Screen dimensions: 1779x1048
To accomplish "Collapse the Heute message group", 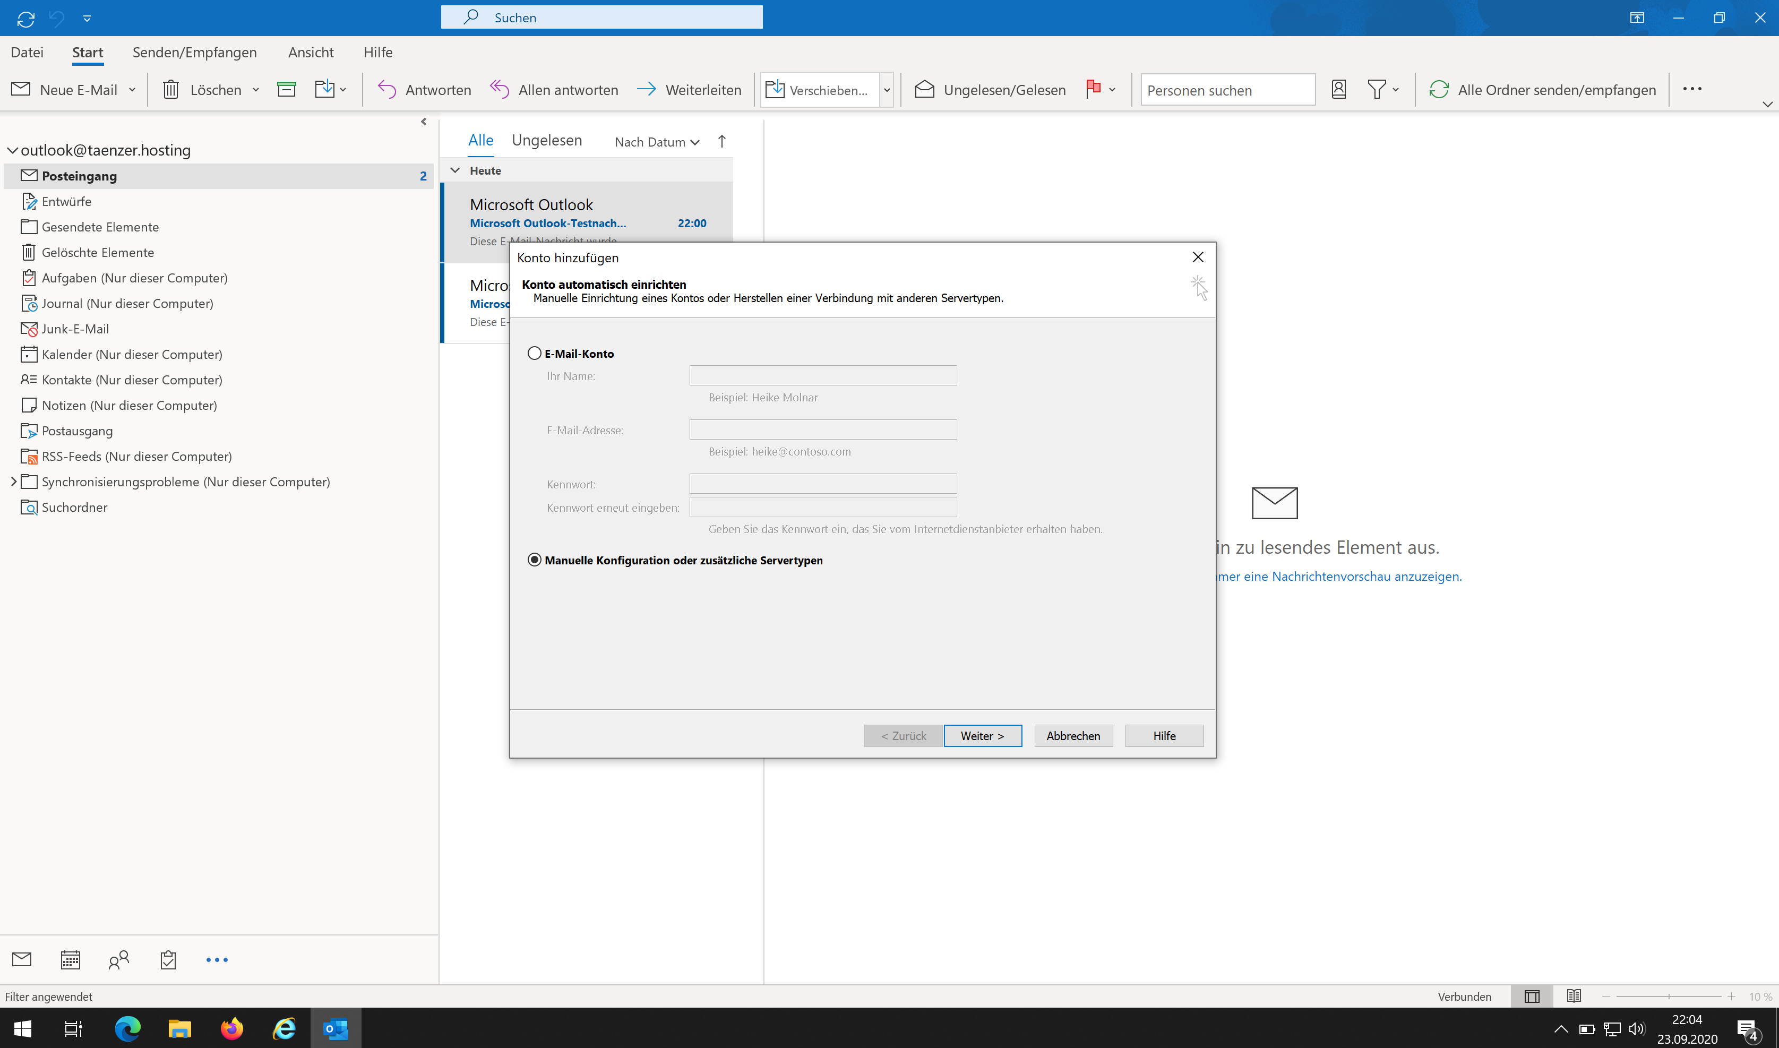I will [456, 170].
